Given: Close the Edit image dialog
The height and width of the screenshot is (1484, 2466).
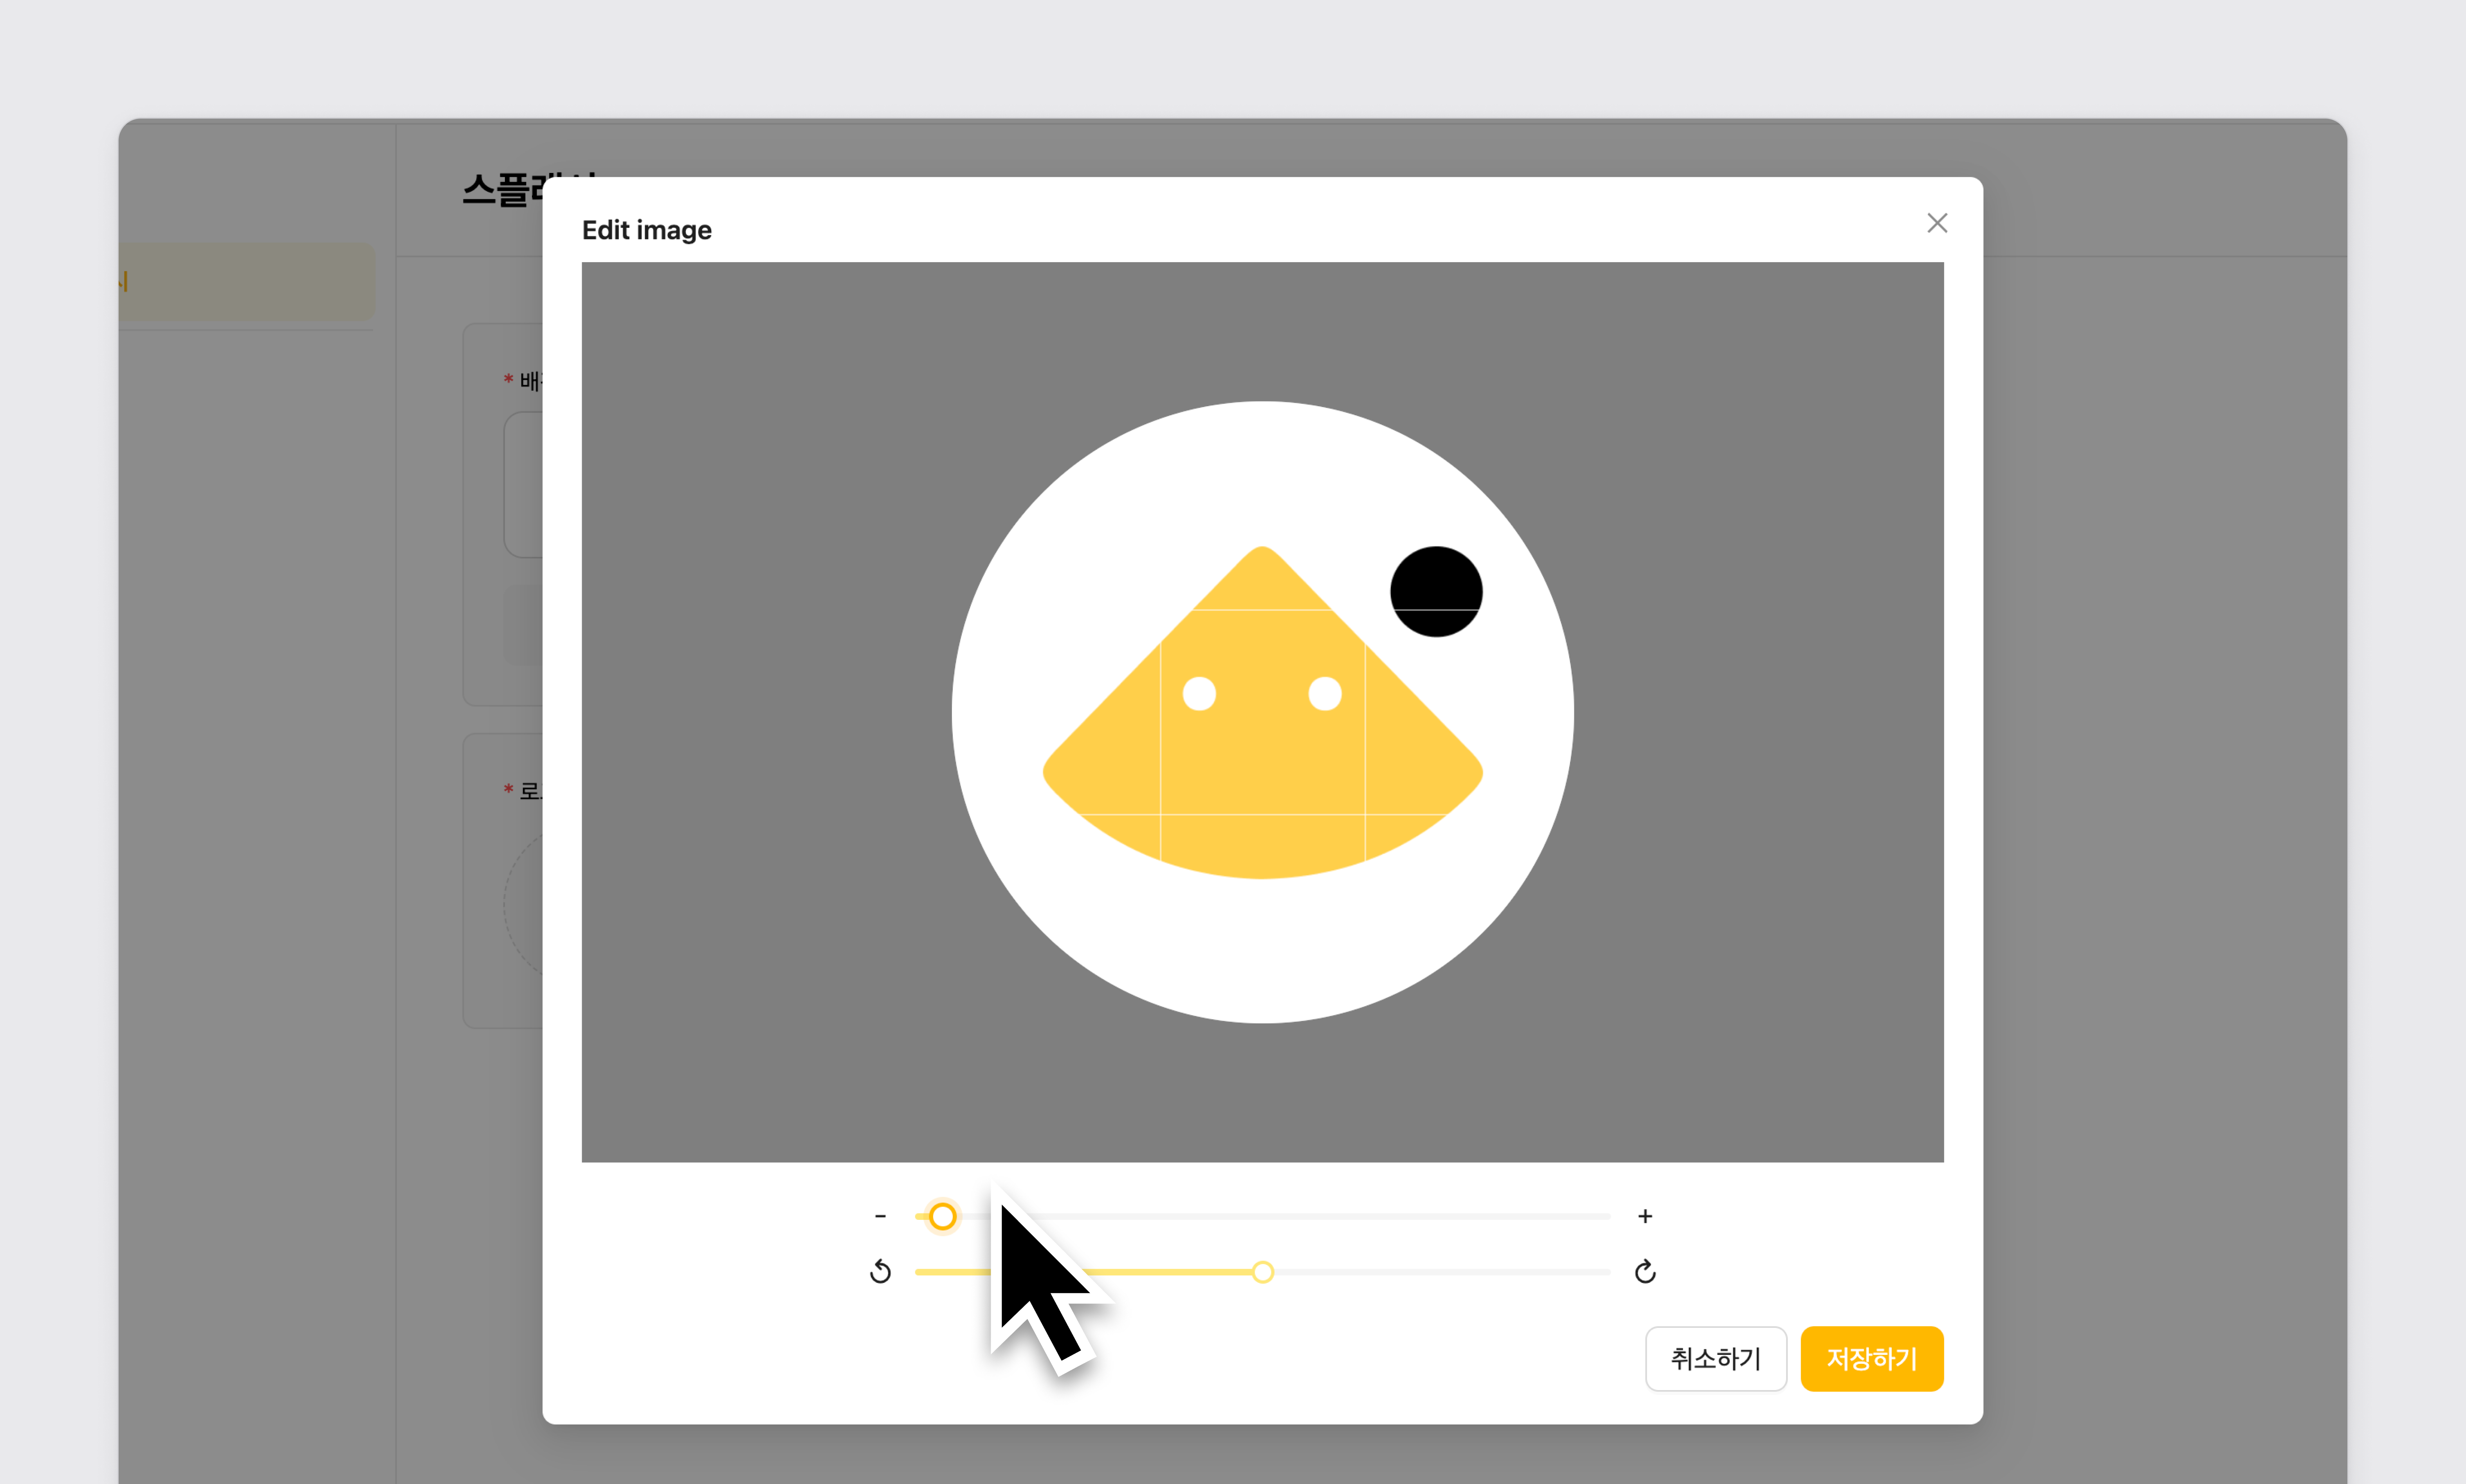Looking at the screenshot, I should pyautogui.click(x=1937, y=223).
